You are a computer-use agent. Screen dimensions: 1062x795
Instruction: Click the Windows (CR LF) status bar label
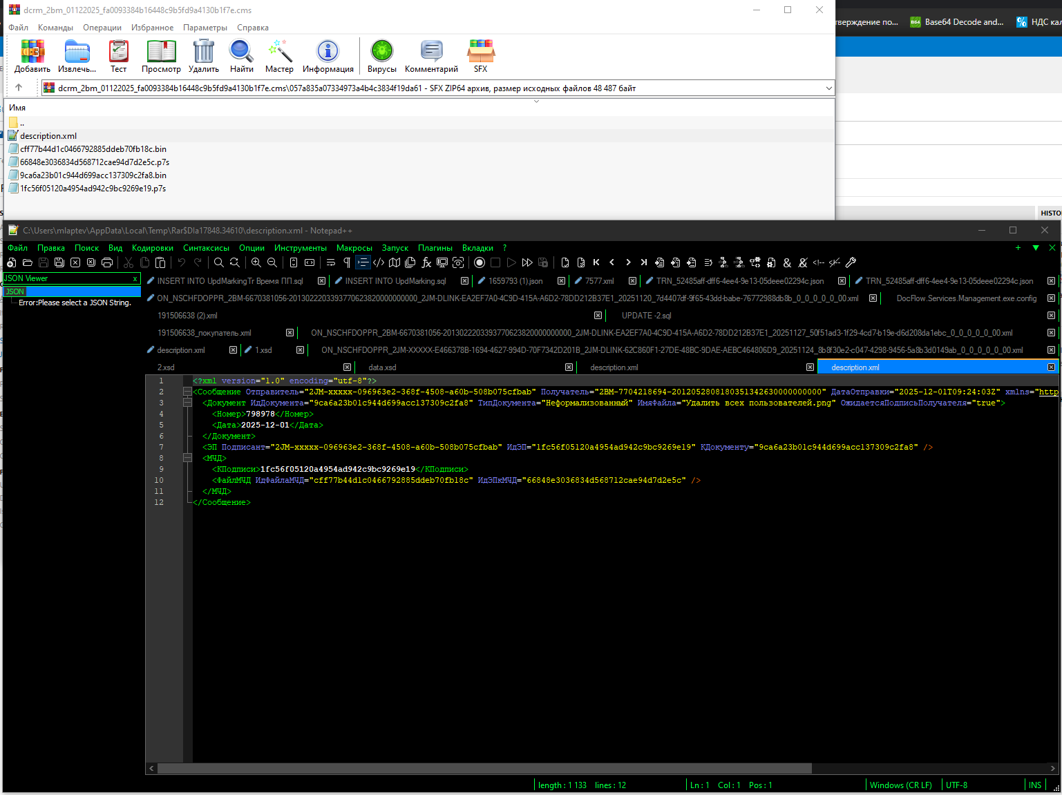(x=900, y=785)
